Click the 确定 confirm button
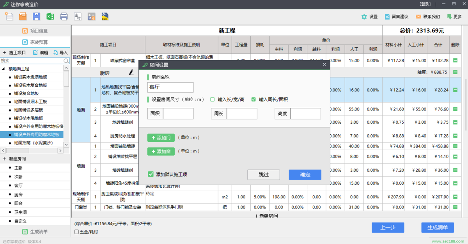Screen dimensions: 468x244 coord(305,175)
